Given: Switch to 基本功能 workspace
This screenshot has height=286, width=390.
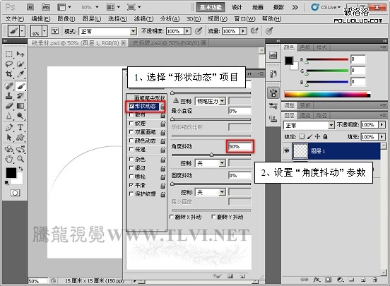Looking at the screenshot, I should (211, 7).
